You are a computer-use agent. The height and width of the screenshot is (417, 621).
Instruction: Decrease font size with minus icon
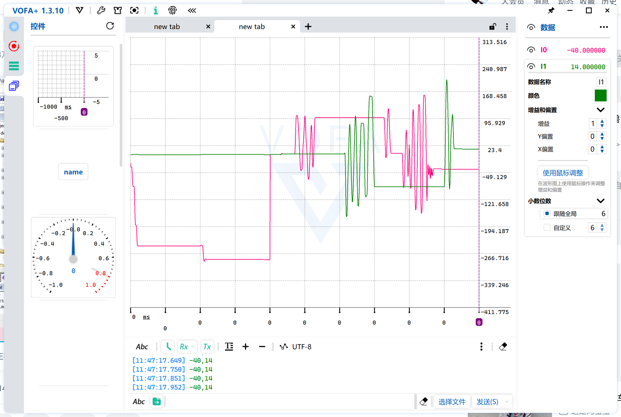(x=262, y=346)
